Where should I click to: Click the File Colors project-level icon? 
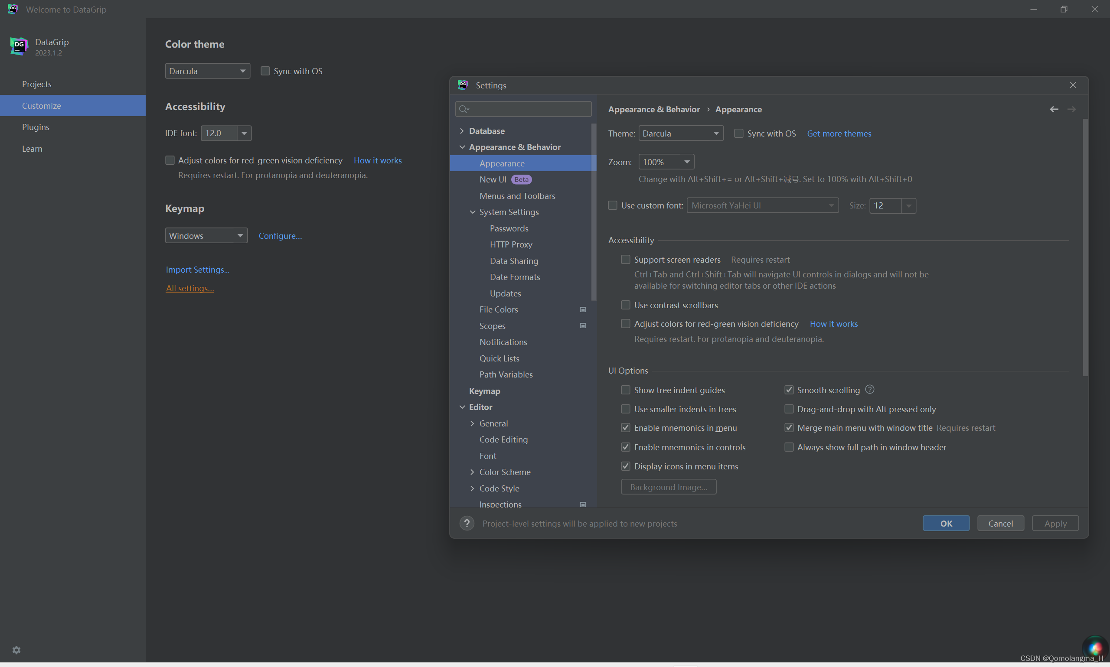click(583, 309)
